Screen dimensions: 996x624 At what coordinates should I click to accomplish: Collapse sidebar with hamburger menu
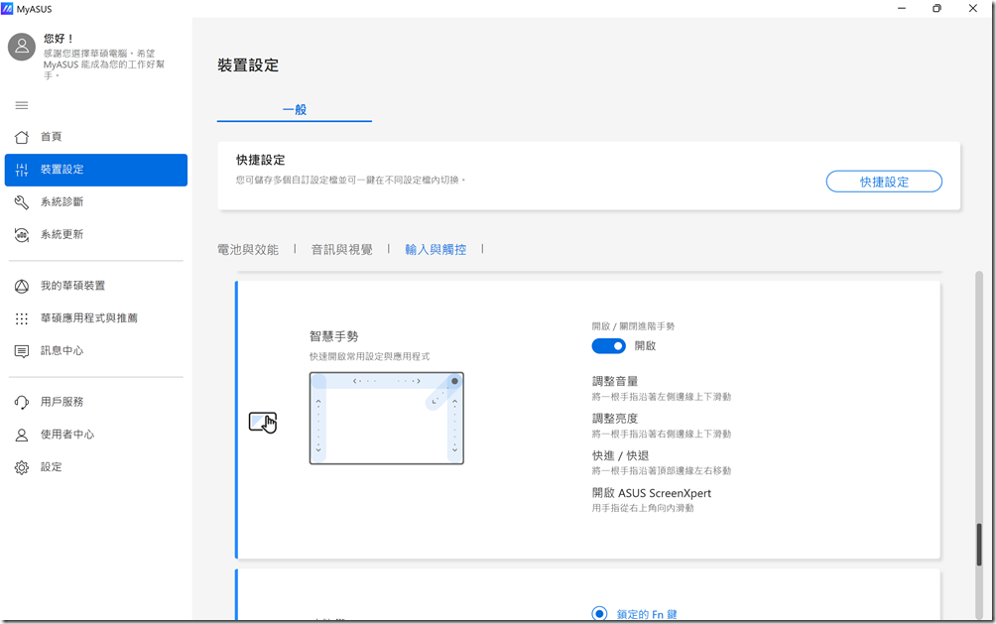tap(22, 105)
